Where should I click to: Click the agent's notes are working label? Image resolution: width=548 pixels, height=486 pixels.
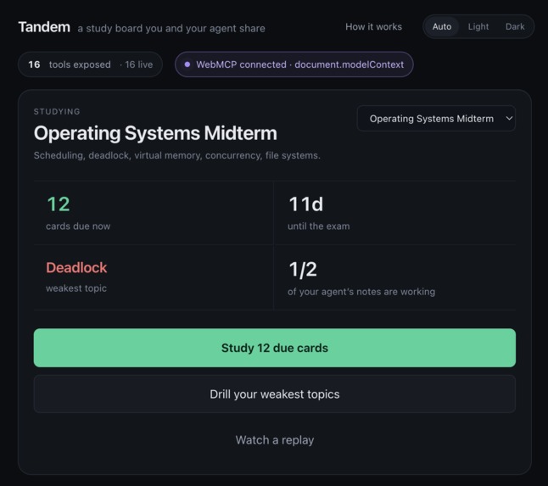coord(361,292)
